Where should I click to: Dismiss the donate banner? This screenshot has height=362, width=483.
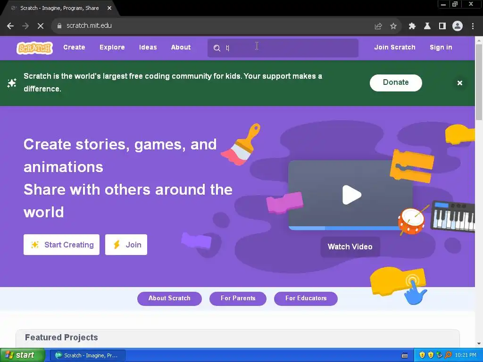pyautogui.click(x=459, y=83)
